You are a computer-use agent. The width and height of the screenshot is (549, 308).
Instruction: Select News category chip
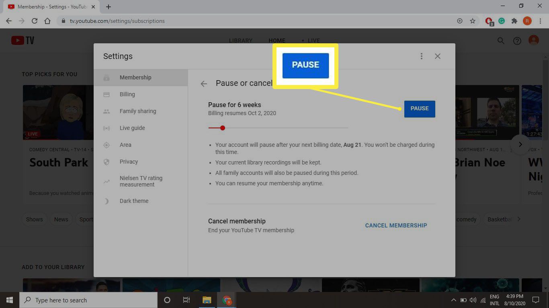click(61, 219)
